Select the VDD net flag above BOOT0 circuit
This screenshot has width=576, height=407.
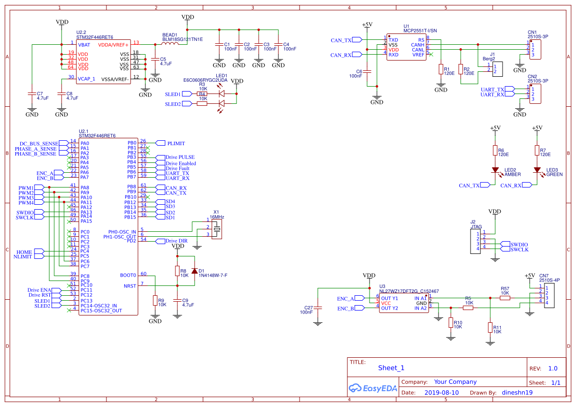coord(178,247)
